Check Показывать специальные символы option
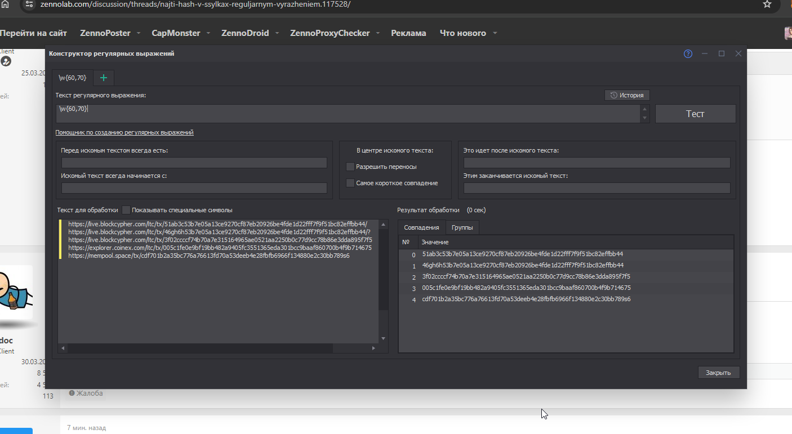Screen dimensions: 792x434 126,210
